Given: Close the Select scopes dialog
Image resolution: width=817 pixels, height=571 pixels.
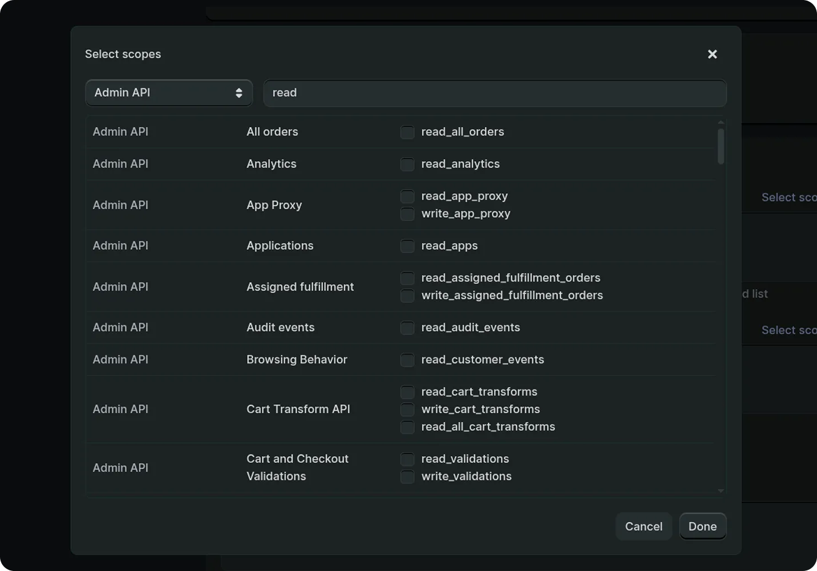Looking at the screenshot, I should [712, 54].
